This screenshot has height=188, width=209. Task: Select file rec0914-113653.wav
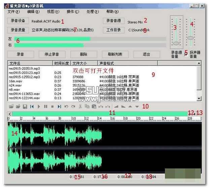tap(24, 94)
